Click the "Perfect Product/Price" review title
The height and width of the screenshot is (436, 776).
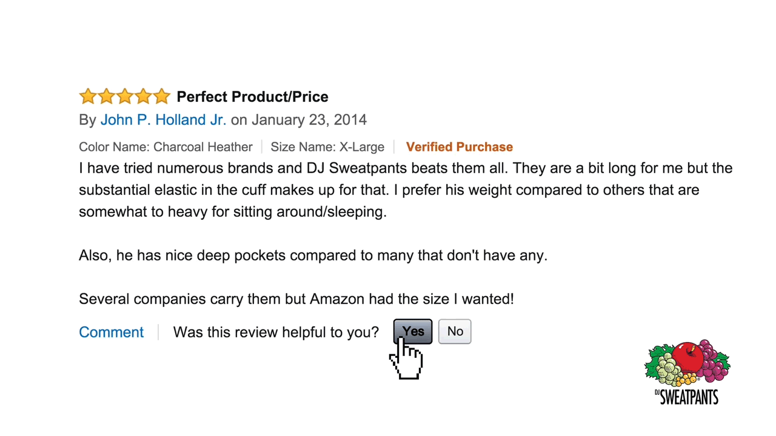(252, 97)
